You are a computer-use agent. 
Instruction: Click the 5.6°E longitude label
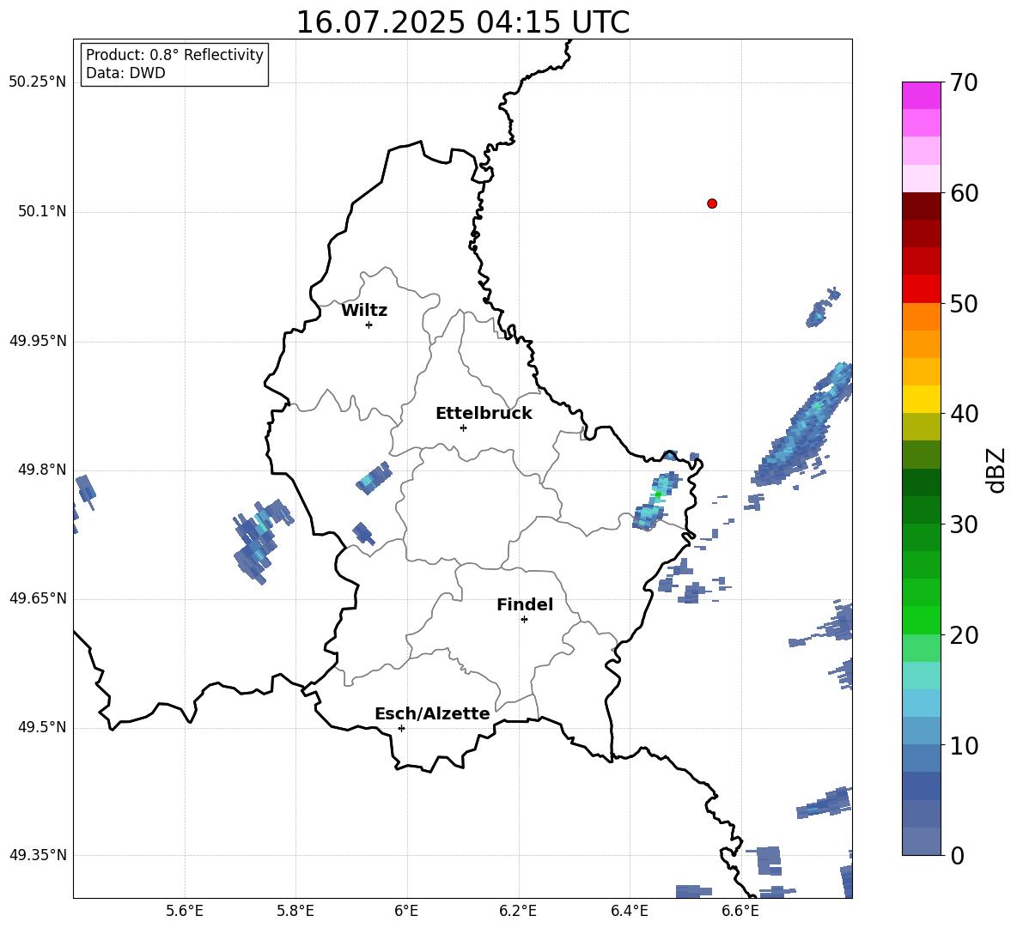coord(185,911)
